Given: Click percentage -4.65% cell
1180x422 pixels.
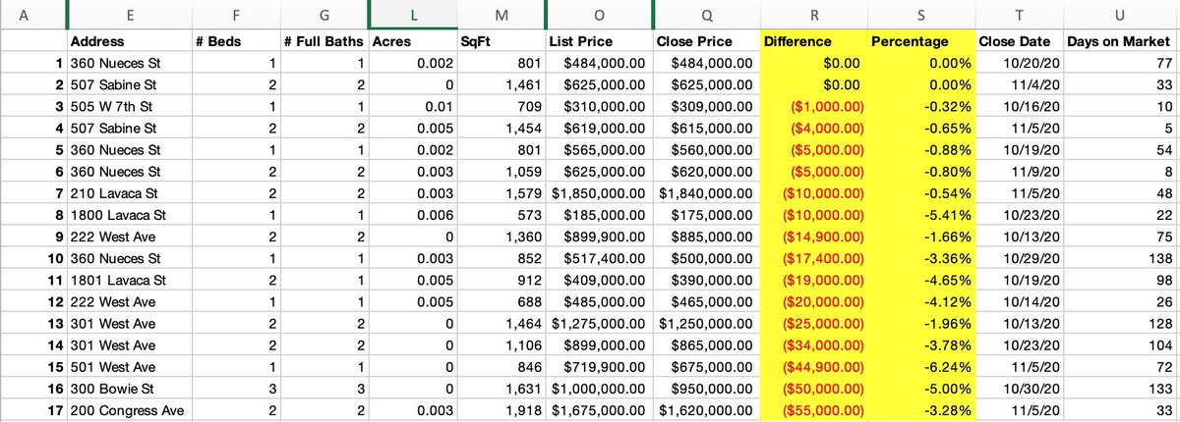Looking at the screenshot, I should point(920,279).
